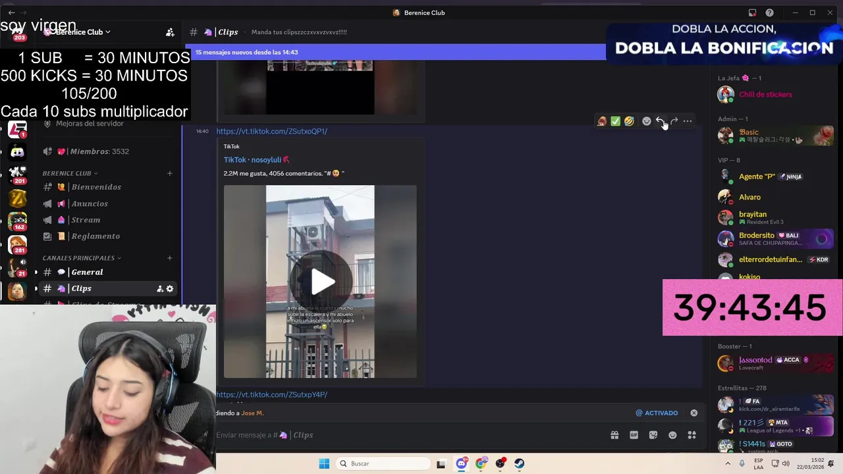
Task: Open the add-reaction smiley picker on the message
Action: 646,121
